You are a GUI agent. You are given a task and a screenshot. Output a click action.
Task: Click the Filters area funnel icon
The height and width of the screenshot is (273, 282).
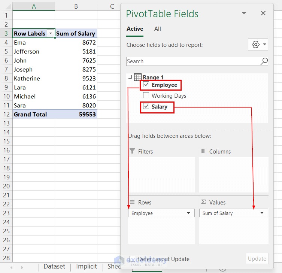[132, 151]
